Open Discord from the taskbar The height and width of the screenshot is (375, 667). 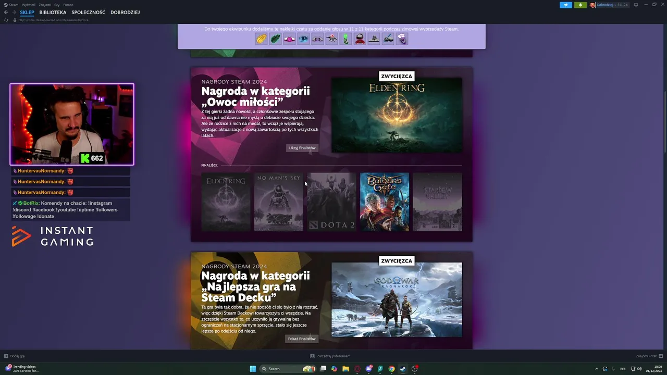[369, 369]
